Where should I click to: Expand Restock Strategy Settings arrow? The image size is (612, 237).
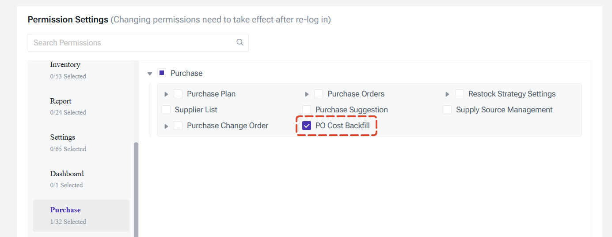tap(447, 94)
